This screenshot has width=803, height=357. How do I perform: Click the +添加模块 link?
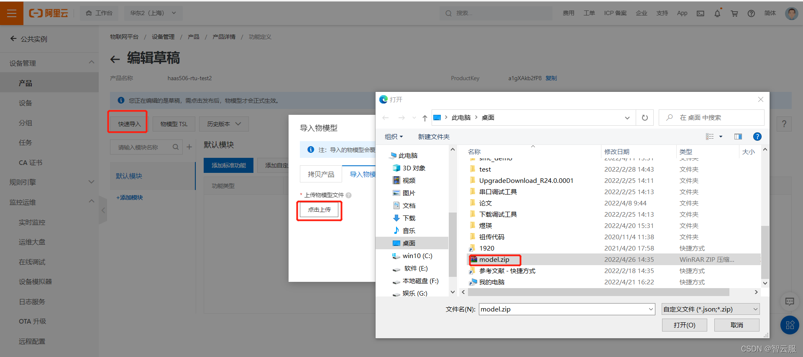pyautogui.click(x=129, y=197)
